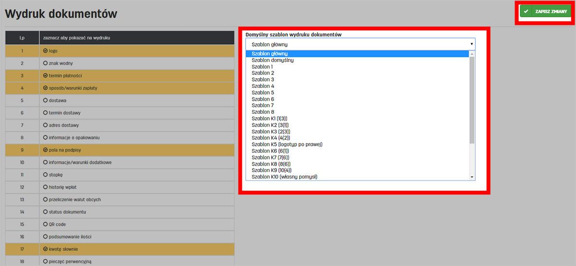Click the checked icon for 'sposób/warunki zapłaty'

pos(46,88)
